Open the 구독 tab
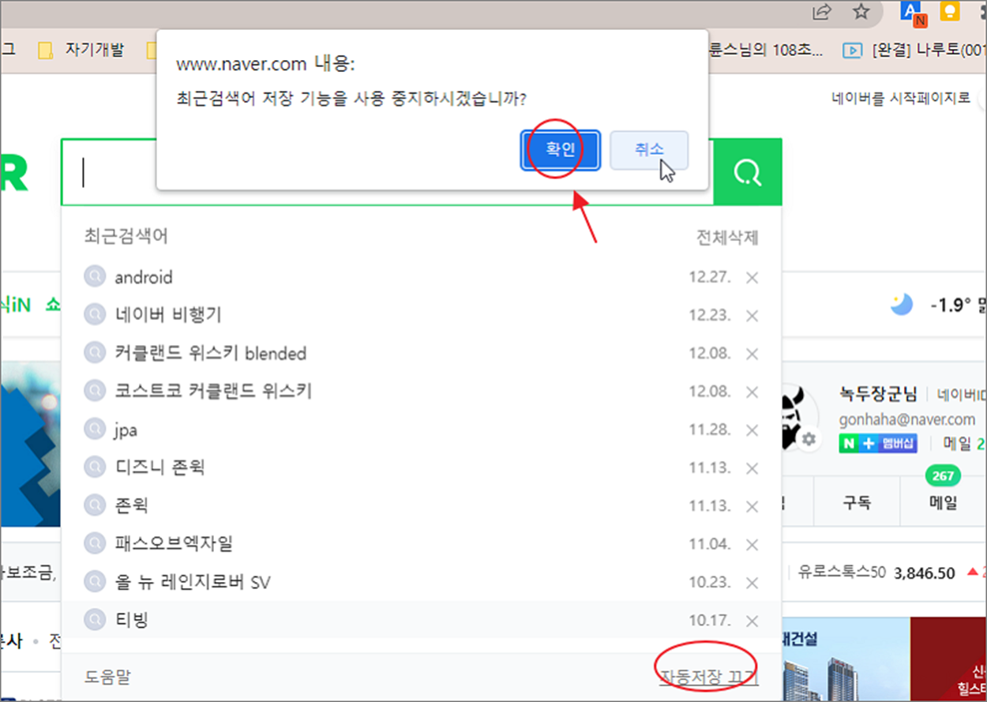 [x=855, y=502]
